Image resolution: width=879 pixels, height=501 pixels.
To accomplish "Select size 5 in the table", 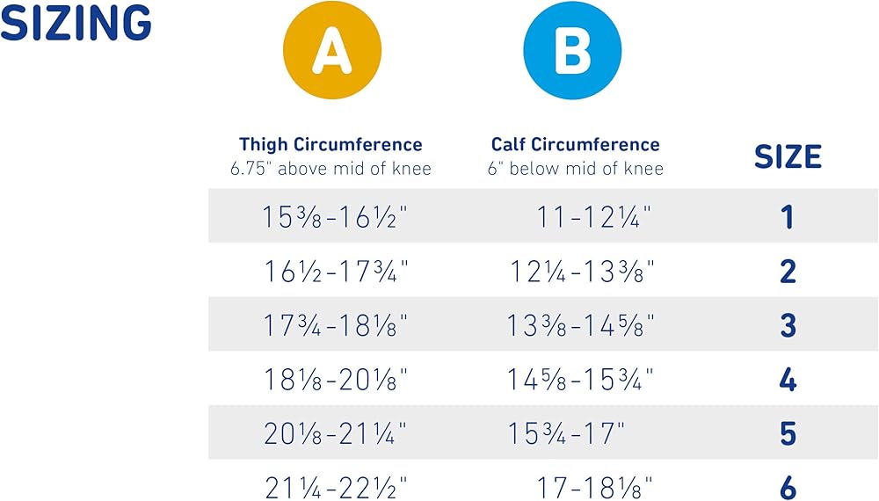I will point(788,434).
